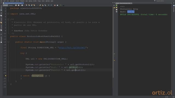Viewport: 175px width, 98px height.
Task: Click the BUILD SUCCESSFUL line in Output
Action: click(144, 14)
